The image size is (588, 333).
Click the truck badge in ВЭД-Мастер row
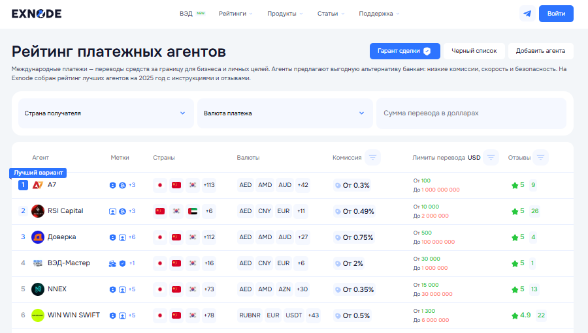[x=112, y=263]
